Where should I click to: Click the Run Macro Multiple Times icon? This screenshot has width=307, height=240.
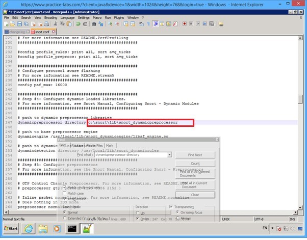tap(205, 23)
